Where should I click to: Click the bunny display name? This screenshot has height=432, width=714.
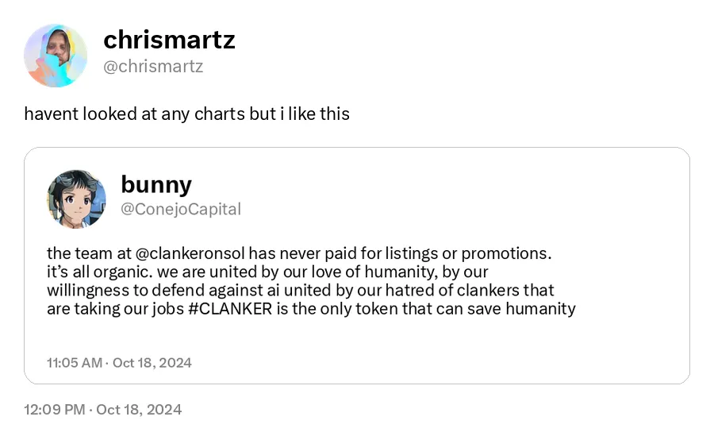156,184
